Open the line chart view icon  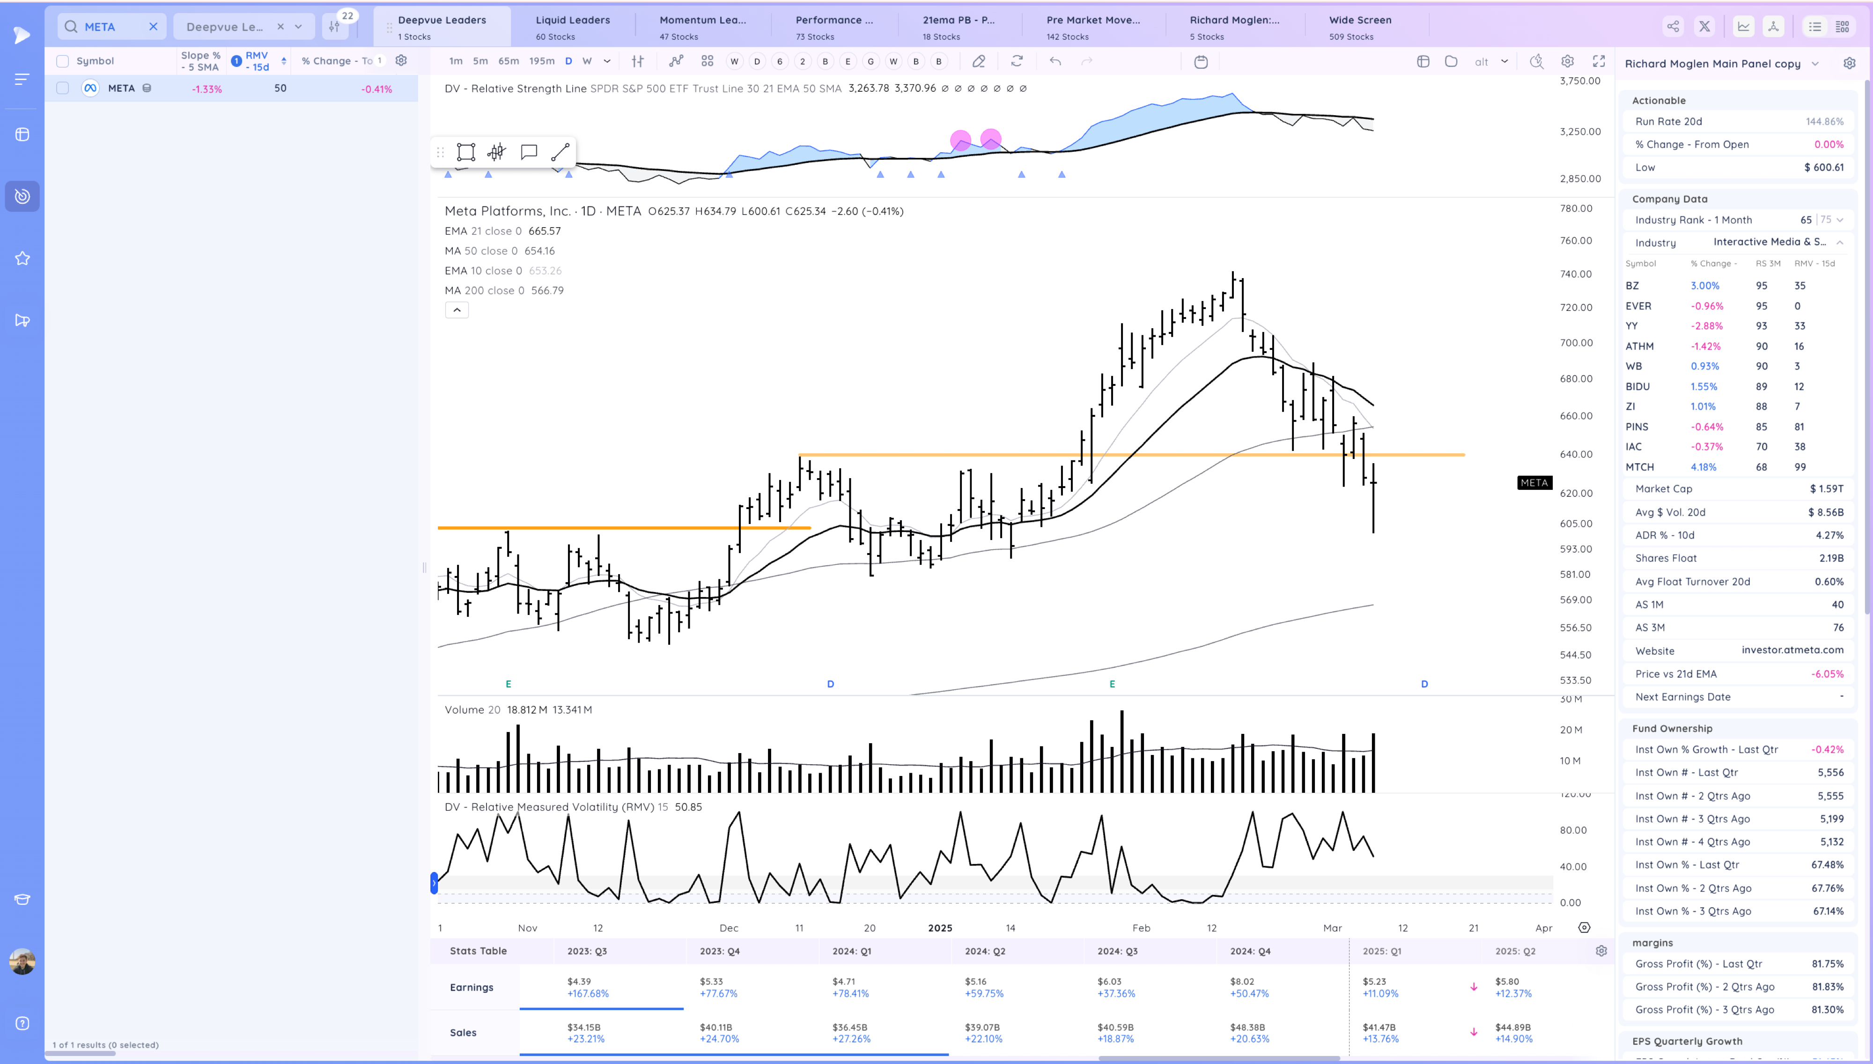tap(1744, 26)
